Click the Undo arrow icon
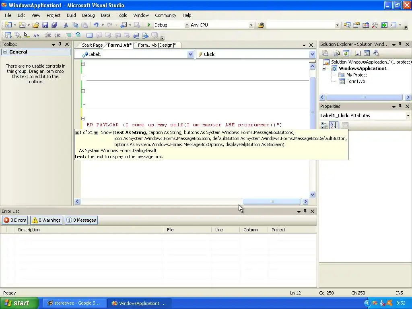Image resolution: width=412 pixels, height=309 pixels. [96, 25]
